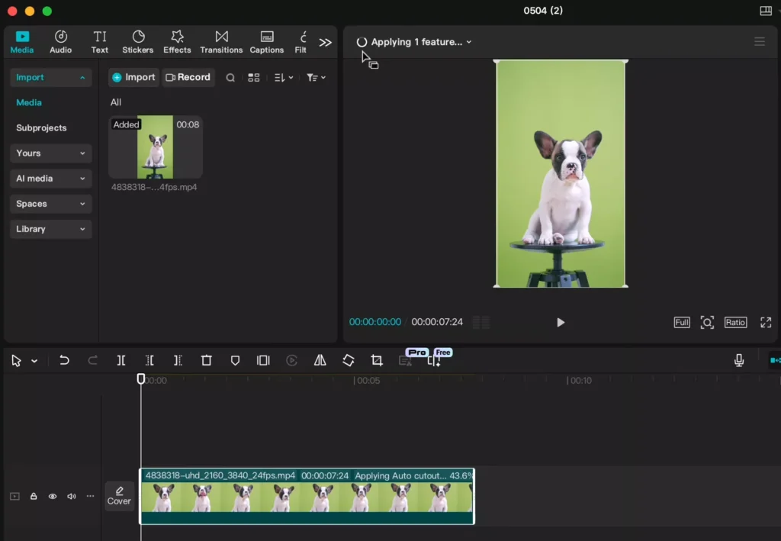Viewport: 781px width, 541px height.
Task: Lock the main video track
Action: [34, 496]
